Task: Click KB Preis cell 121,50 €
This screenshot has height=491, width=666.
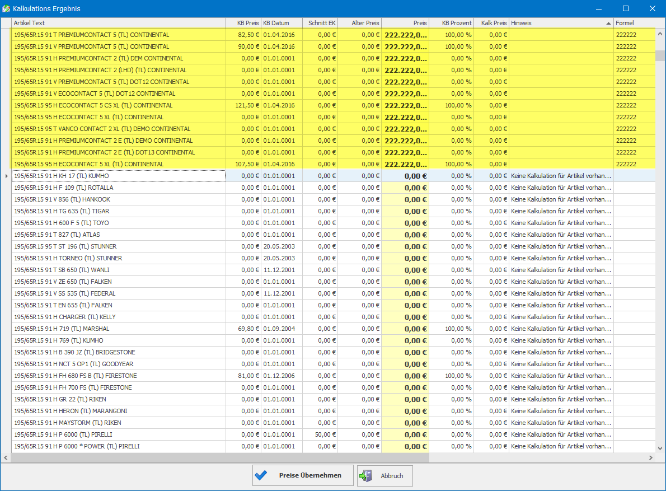Action: tap(243, 105)
